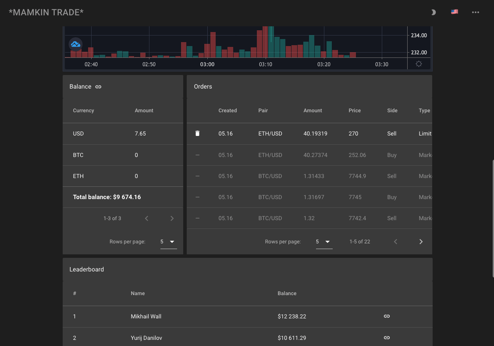Click the 03:10 chart time label
This screenshot has height=346, width=494.
(265, 64)
